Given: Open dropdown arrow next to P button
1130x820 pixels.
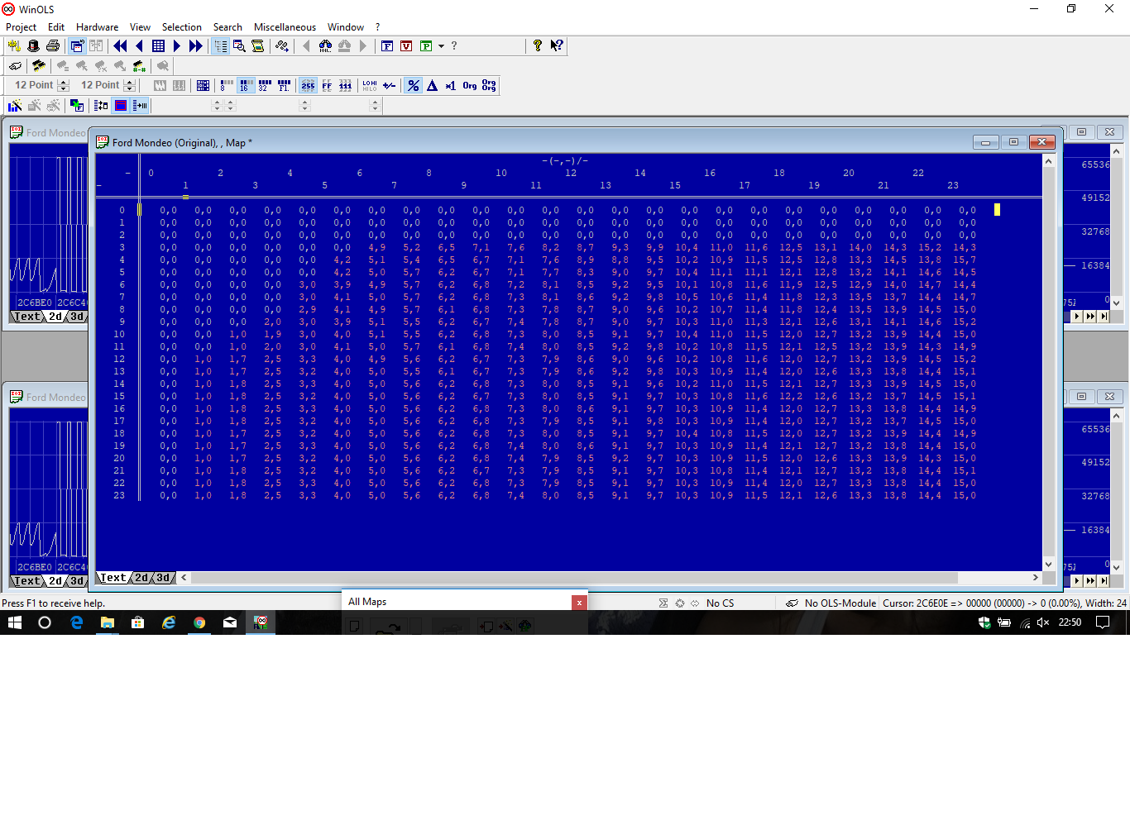Looking at the screenshot, I should 441,45.
